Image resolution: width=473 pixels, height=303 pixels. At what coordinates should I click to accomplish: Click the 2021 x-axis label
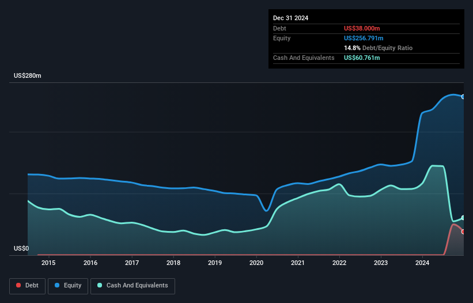[x=298, y=263]
